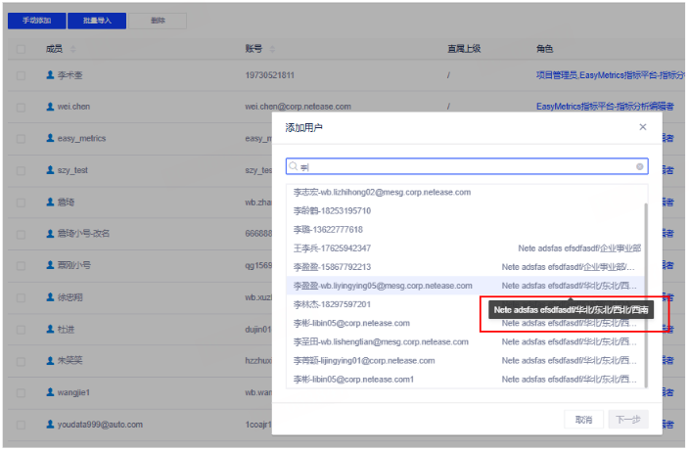The width and height of the screenshot is (689, 450).
Task: Check the box for easy_metrics row
Action: pos(22,138)
